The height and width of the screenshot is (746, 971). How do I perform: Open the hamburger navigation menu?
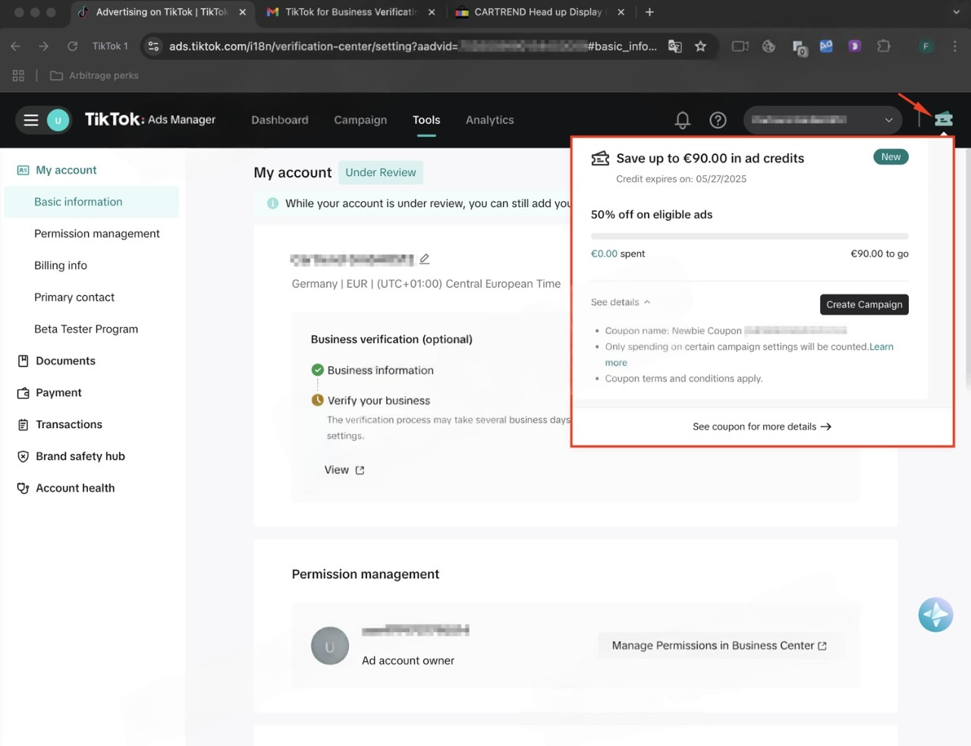click(x=31, y=120)
